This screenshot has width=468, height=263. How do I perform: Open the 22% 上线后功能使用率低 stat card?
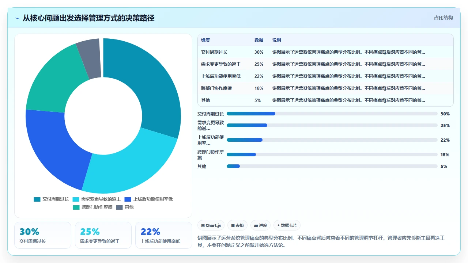pos(164,235)
